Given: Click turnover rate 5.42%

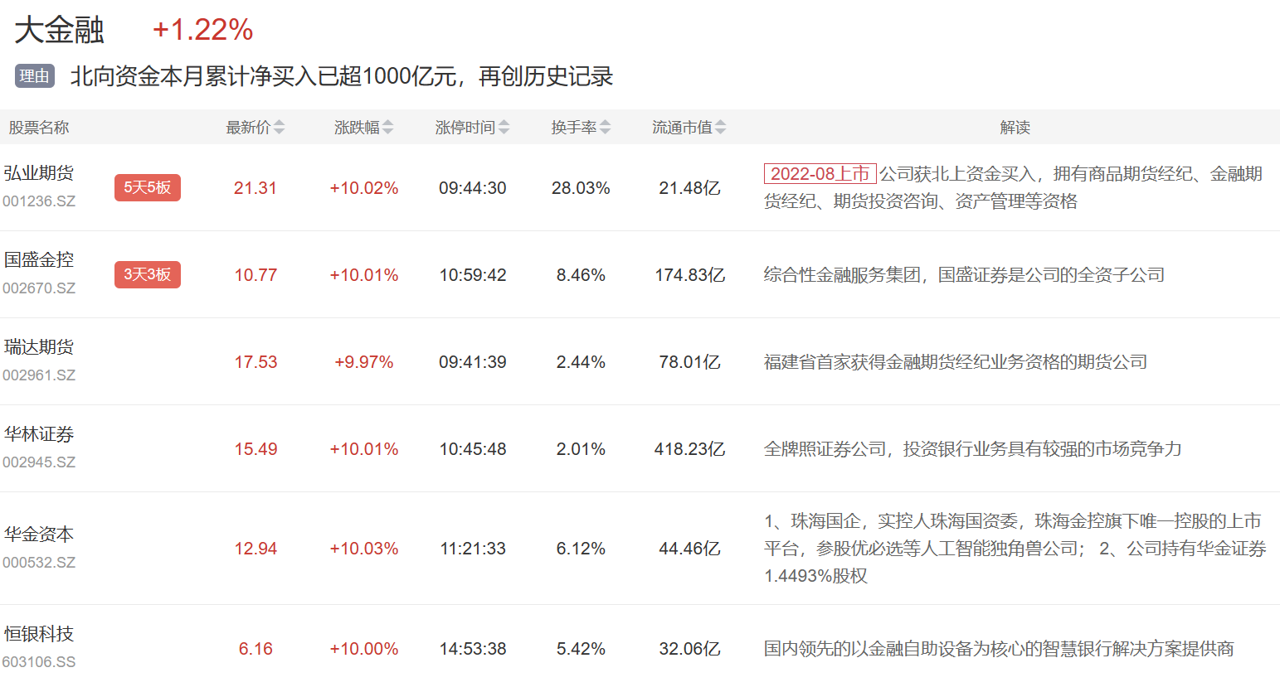Looking at the screenshot, I should (581, 649).
